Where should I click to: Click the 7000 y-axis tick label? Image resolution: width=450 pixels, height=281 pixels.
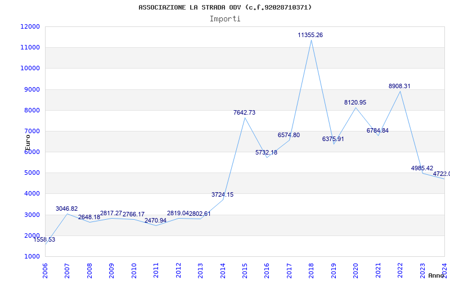pos(31,131)
